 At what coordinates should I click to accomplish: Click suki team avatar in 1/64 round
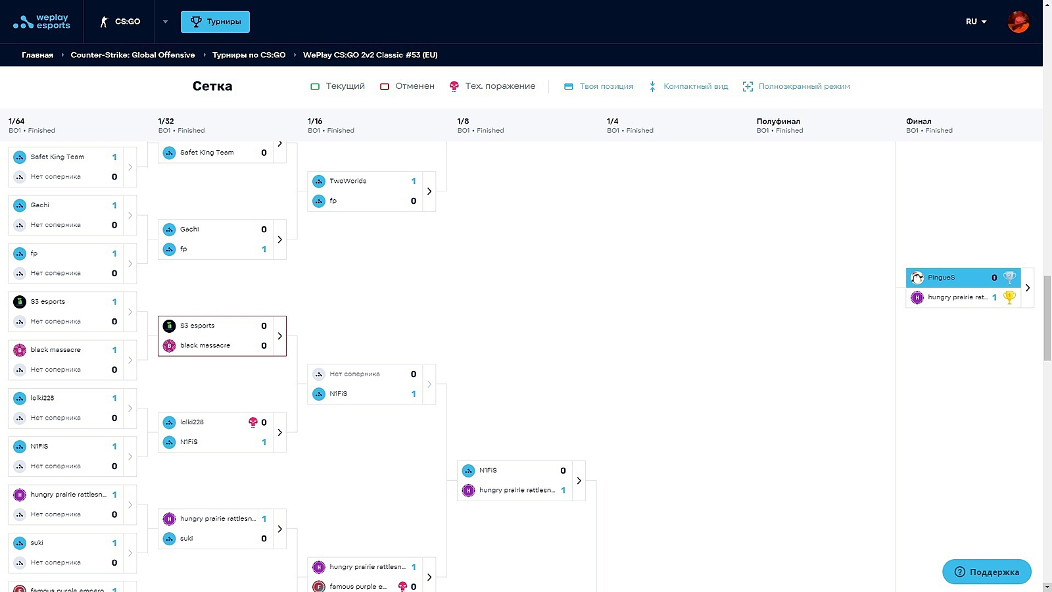(20, 543)
